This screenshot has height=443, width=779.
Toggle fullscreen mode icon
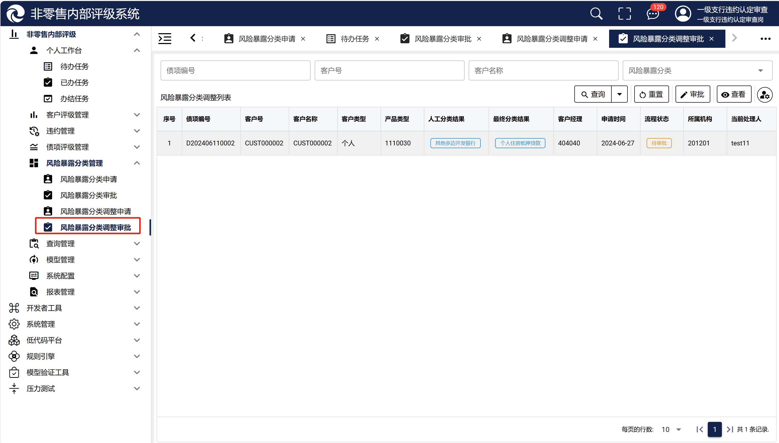point(624,14)
